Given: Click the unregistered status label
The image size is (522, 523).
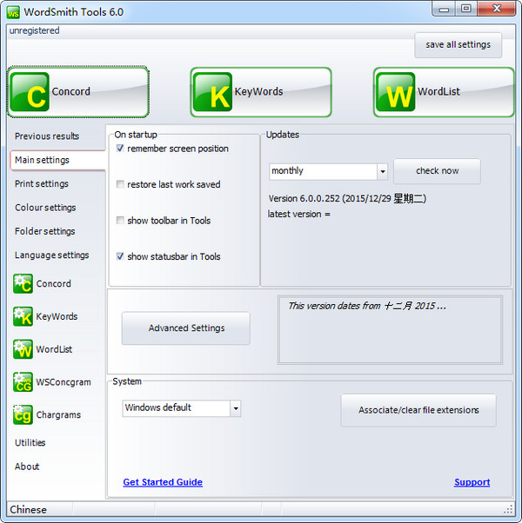Looking at the screenshot, I should pos(35,30).
